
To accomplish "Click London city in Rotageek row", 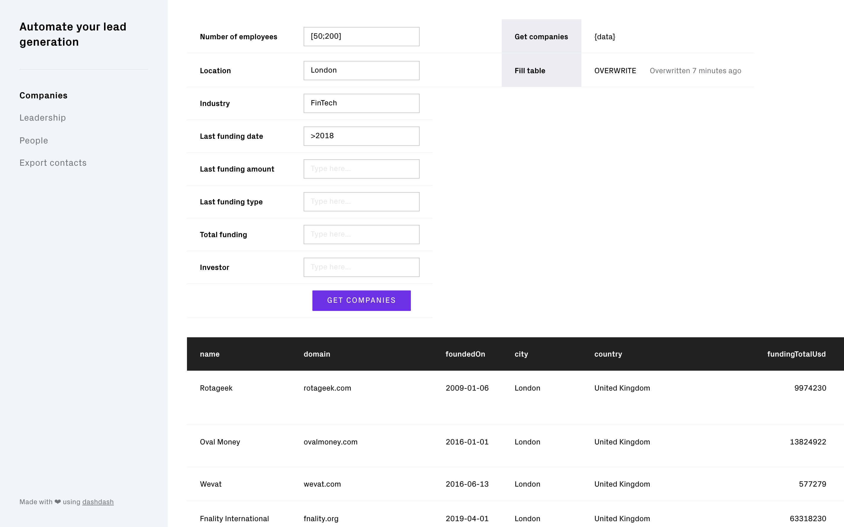I will point(527,388).
